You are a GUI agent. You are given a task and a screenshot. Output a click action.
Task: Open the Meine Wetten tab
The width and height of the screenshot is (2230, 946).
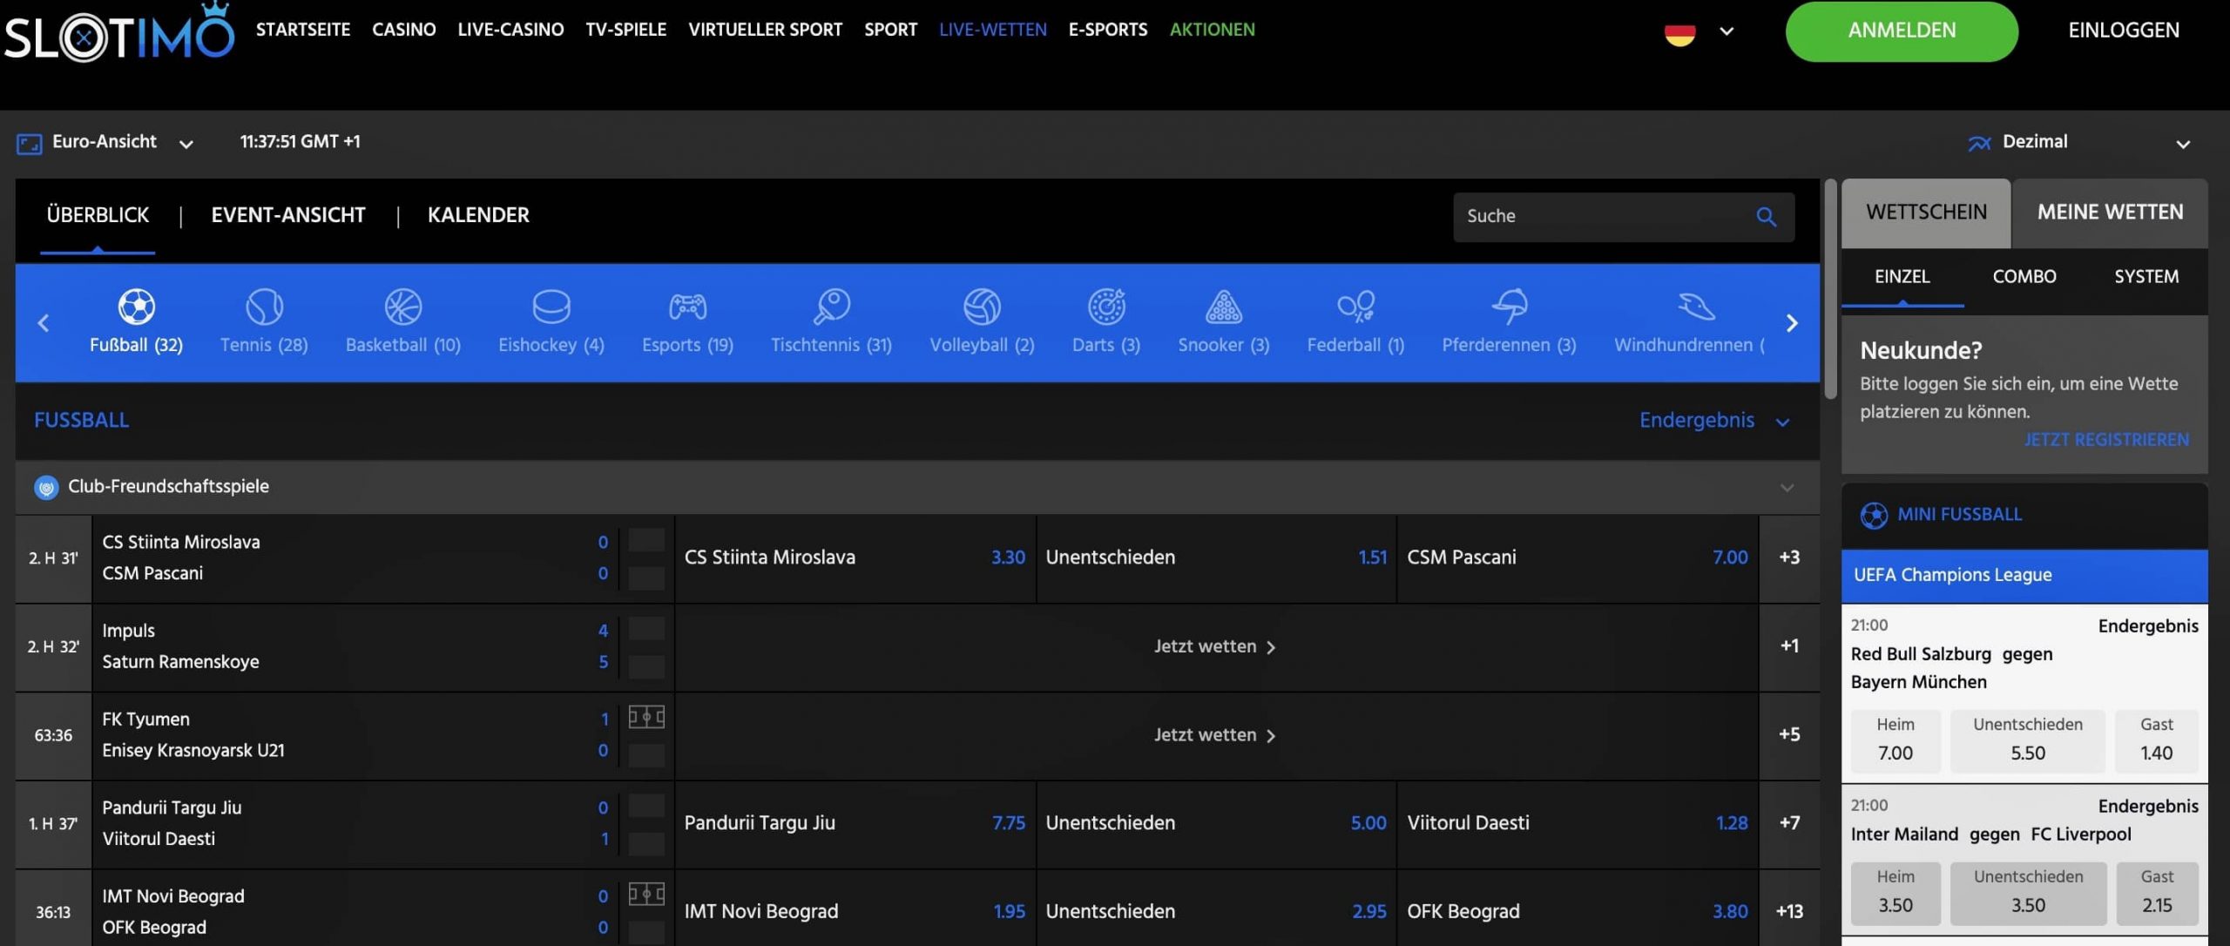2110,213
